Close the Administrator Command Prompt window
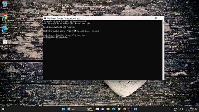The image size is (199, 112). click(162, 18)
